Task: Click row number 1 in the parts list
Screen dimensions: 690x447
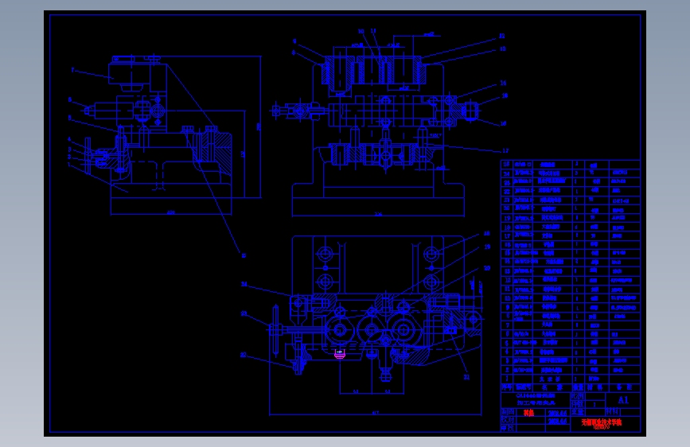Action: pos(507,379)
